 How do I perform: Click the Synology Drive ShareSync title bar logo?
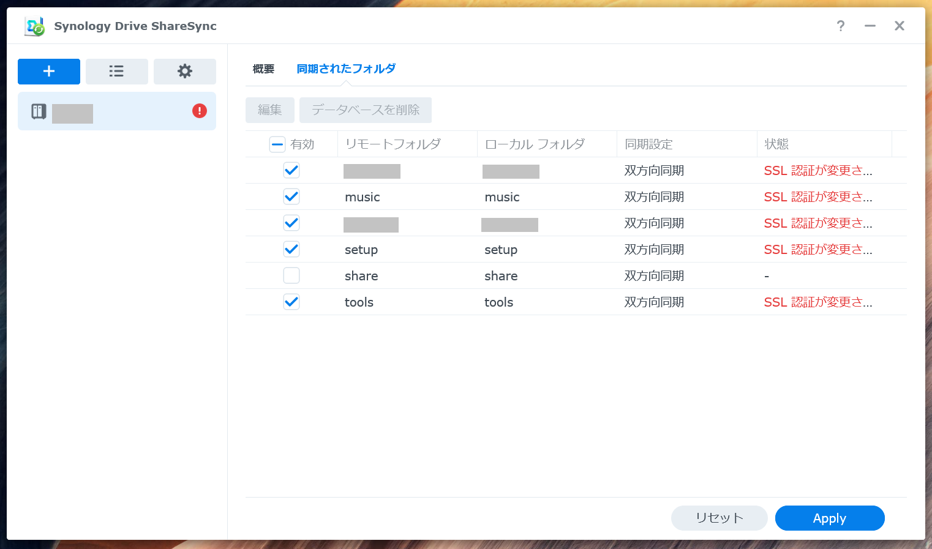pyautogui.click(x=34, y=26)
